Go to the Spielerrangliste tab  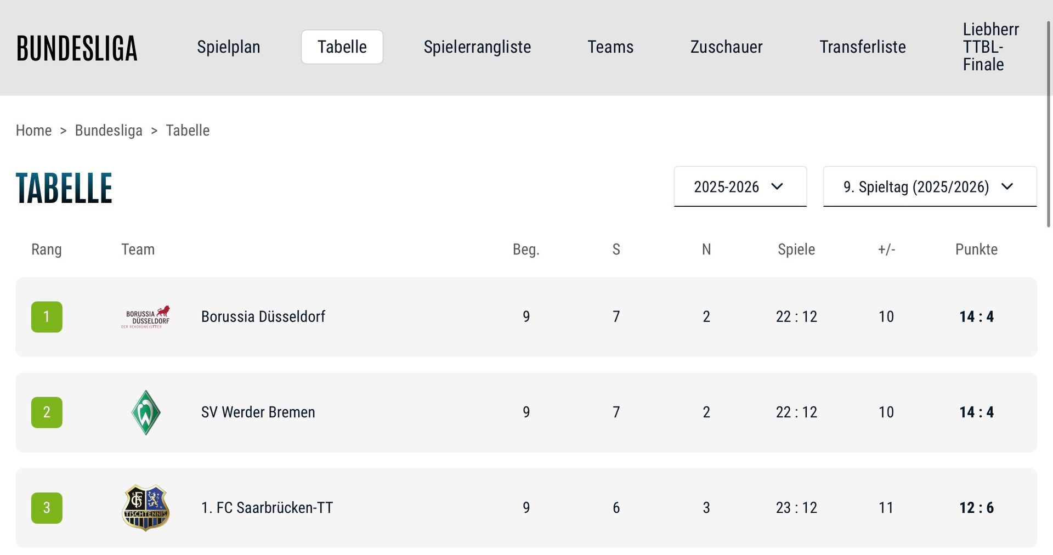pyautogui.click(x=477, y=47)
